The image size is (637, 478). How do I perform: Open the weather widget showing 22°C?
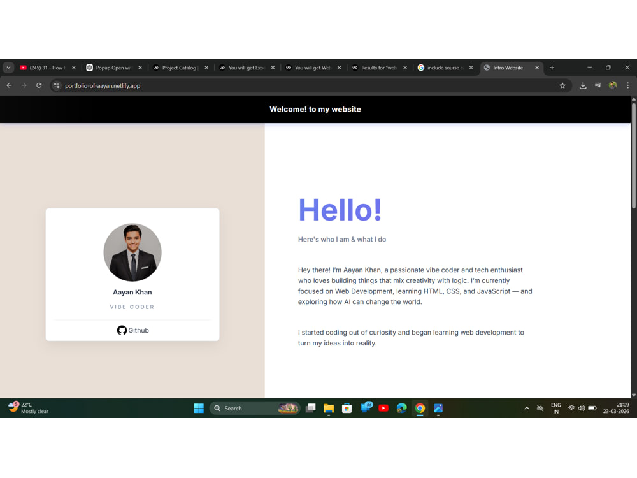pyautogui.click(x=28, y=408)
